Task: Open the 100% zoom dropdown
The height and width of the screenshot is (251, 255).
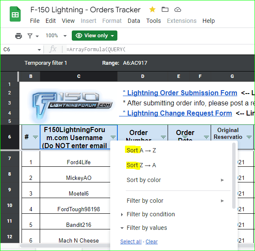Action: [x=56, y=36]
